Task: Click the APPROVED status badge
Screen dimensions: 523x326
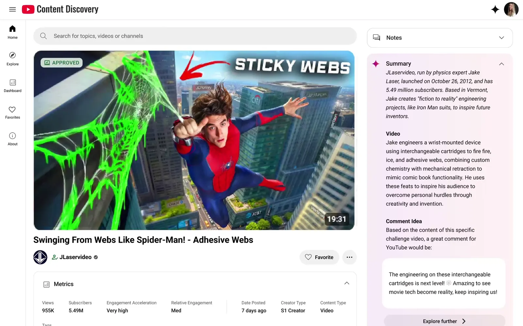Action: tap(62, 62)
